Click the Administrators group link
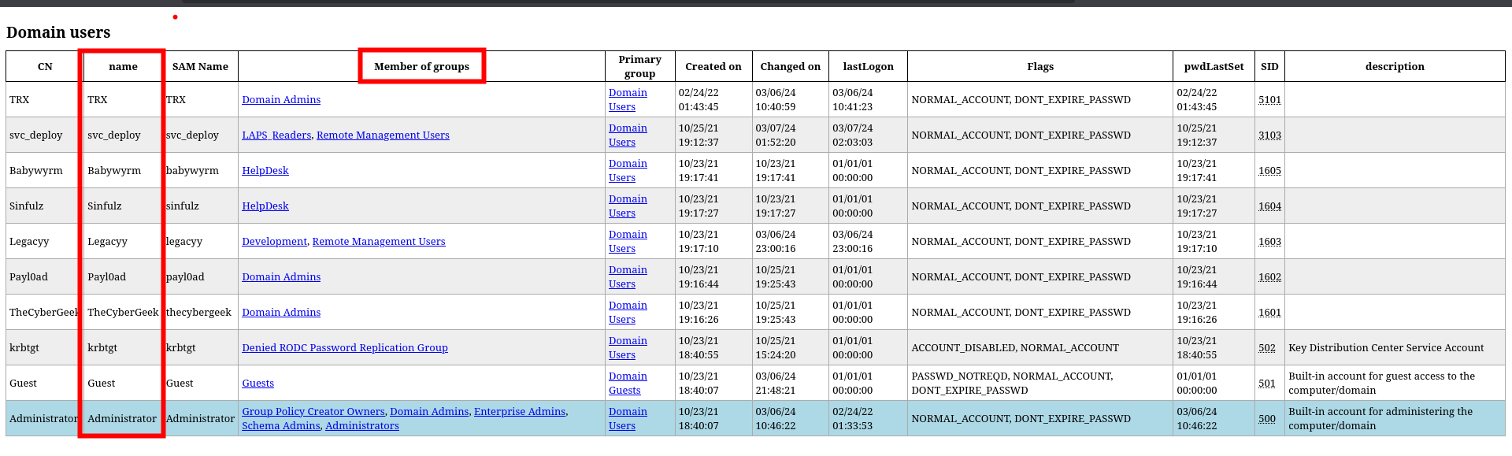This screenshot has height=456, width=1512. click(x=362, y=426)
